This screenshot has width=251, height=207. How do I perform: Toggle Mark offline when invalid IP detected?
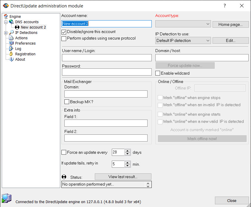pos(160,105)
